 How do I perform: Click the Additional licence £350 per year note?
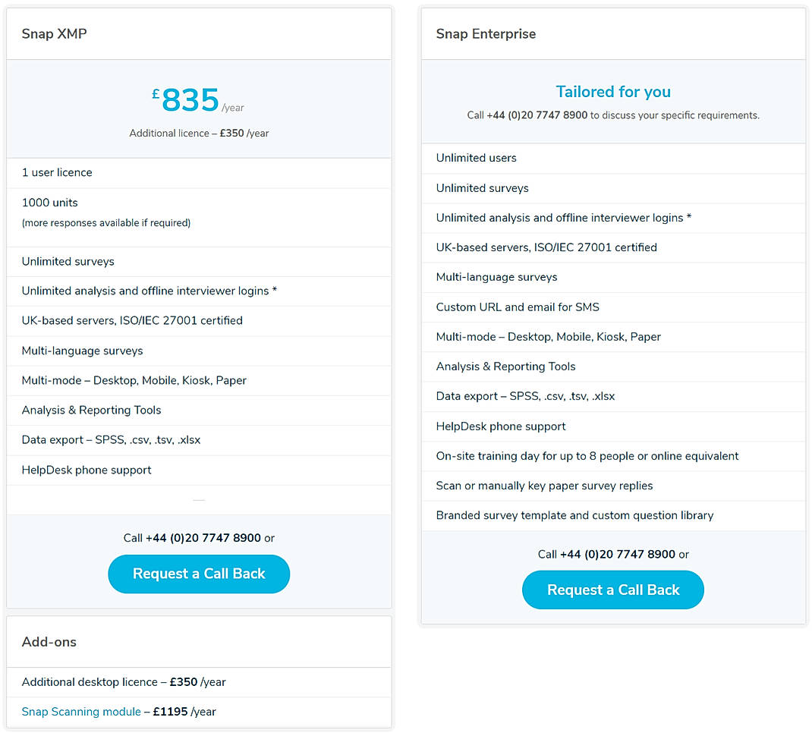coord(199,133)
